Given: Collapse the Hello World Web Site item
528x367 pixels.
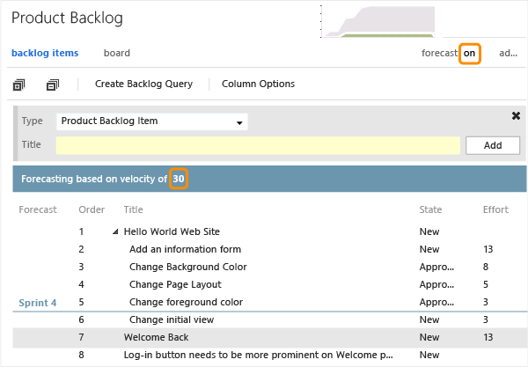Looking at the screenshot, I should (x=115, y=231).
